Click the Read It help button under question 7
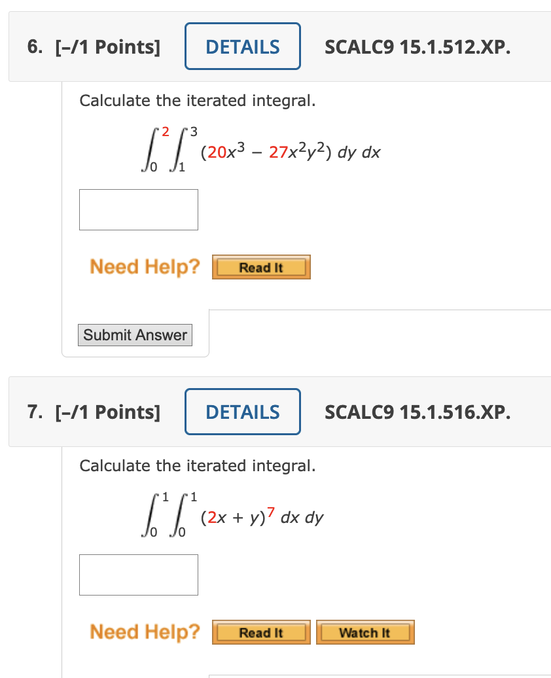This screenshot has width=551, height=678. pyautogui.click(x=260, y=632)
